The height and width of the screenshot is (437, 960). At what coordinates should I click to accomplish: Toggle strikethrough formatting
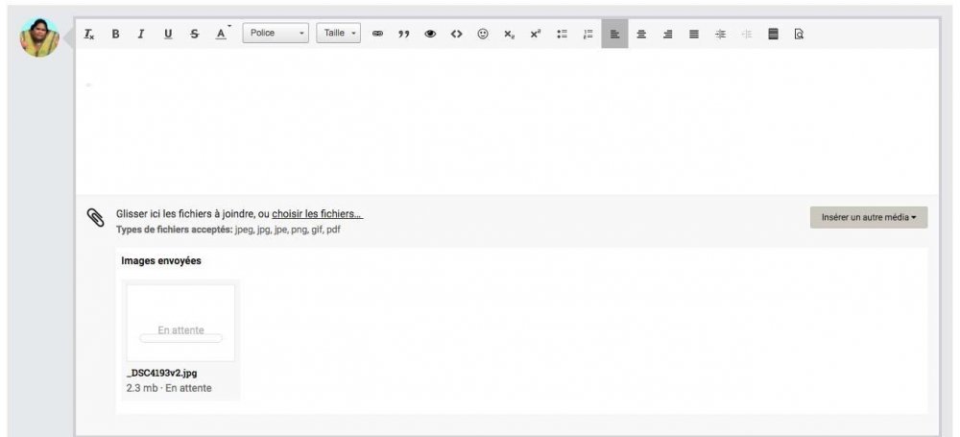(x=194, y=35)
